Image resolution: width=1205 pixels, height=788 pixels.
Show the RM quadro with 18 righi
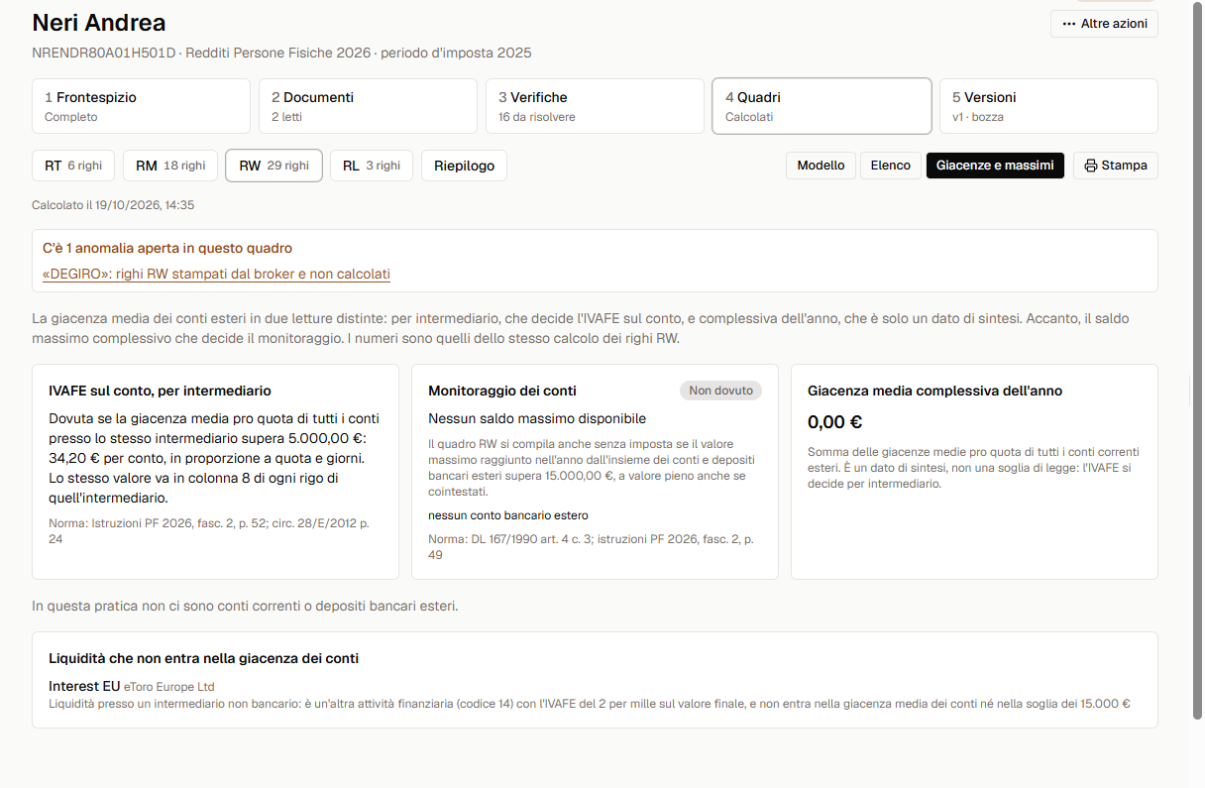(x=170, y=166)
